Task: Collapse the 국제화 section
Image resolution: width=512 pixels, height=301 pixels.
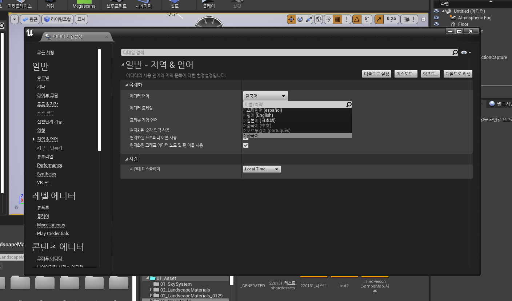Action: (127, 85)
